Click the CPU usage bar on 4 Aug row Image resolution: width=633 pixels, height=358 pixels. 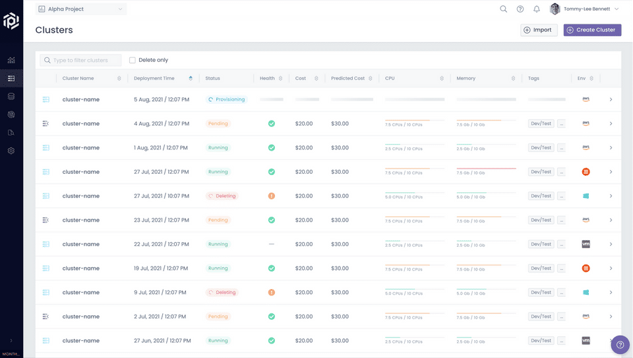pyautogui.click(x=415, y=120)
